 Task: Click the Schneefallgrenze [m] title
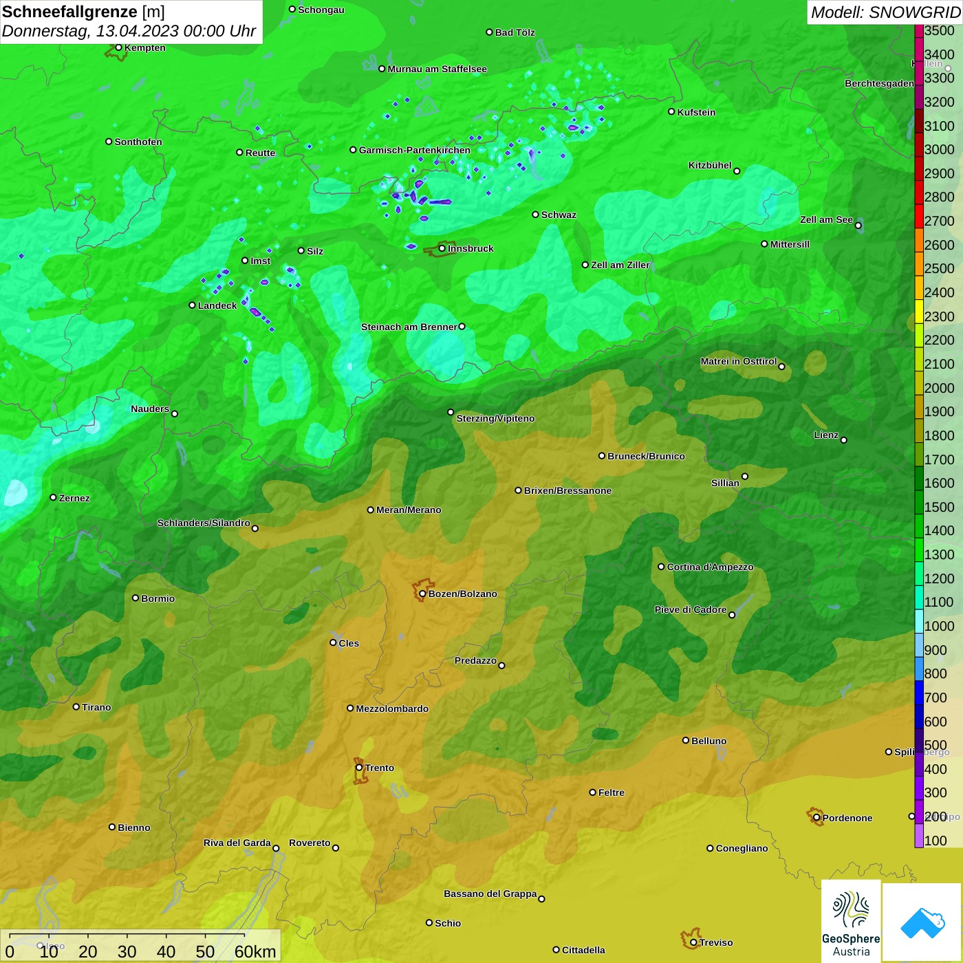point(83,12)
